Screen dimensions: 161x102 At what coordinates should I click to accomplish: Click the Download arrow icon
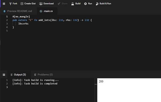tap(41, 4)
